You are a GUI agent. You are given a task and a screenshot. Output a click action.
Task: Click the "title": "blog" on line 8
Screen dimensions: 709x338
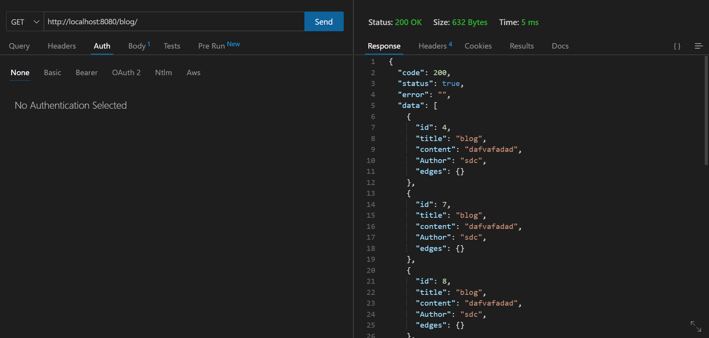coord(451,138)
